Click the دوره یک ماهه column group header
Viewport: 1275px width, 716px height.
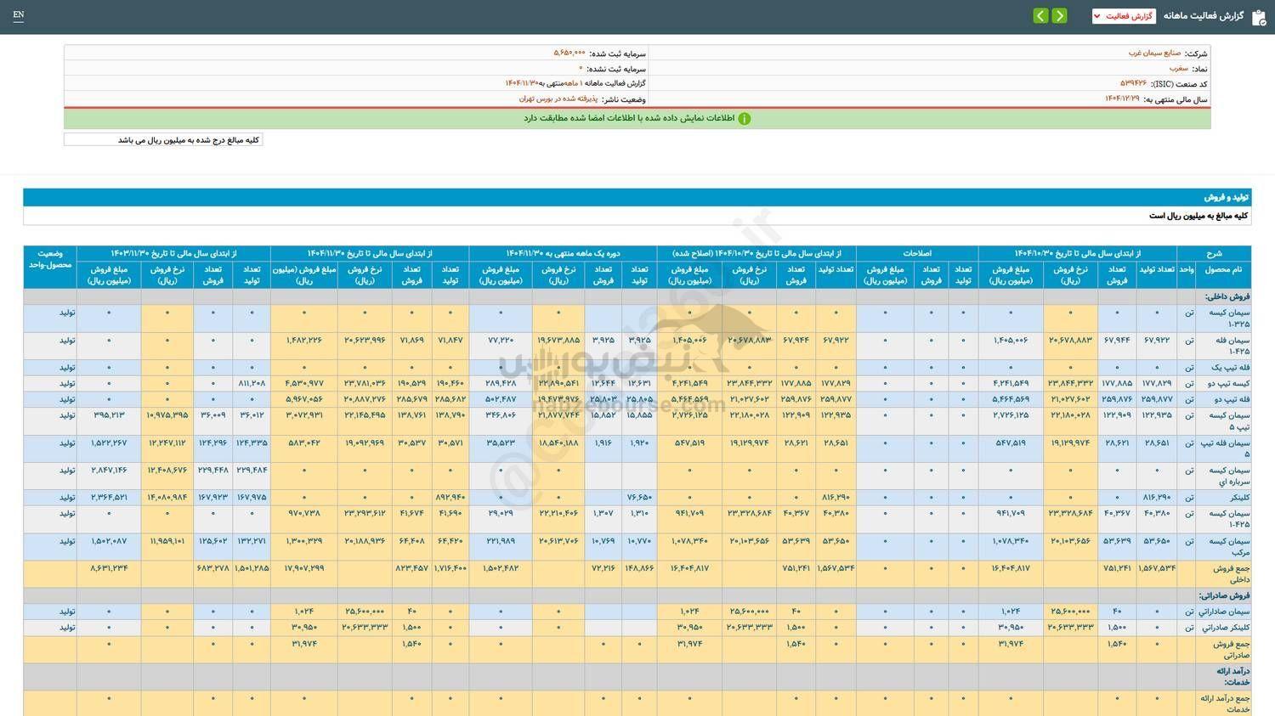[x=563, y=253]
